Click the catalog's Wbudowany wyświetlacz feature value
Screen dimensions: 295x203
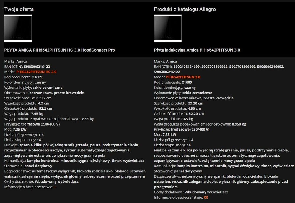pos(206,192)
